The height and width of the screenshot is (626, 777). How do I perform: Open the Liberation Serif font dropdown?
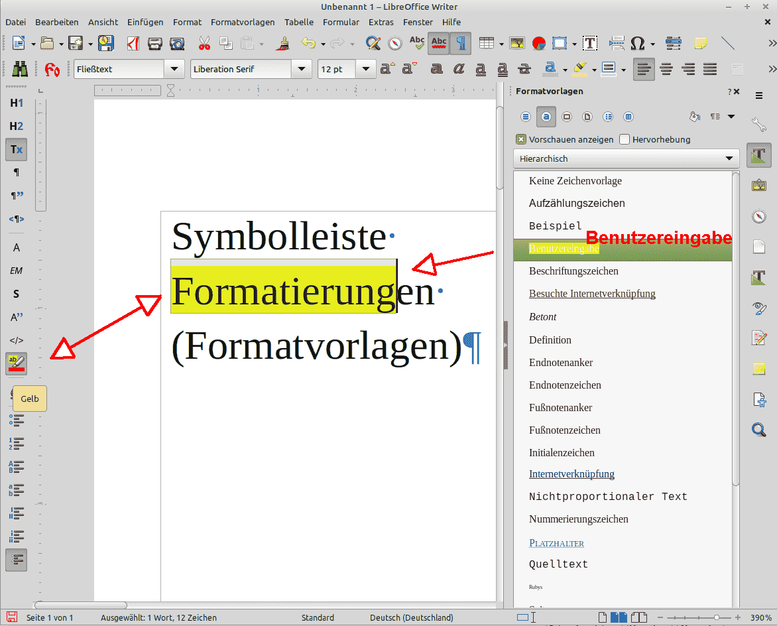(301, 69)
